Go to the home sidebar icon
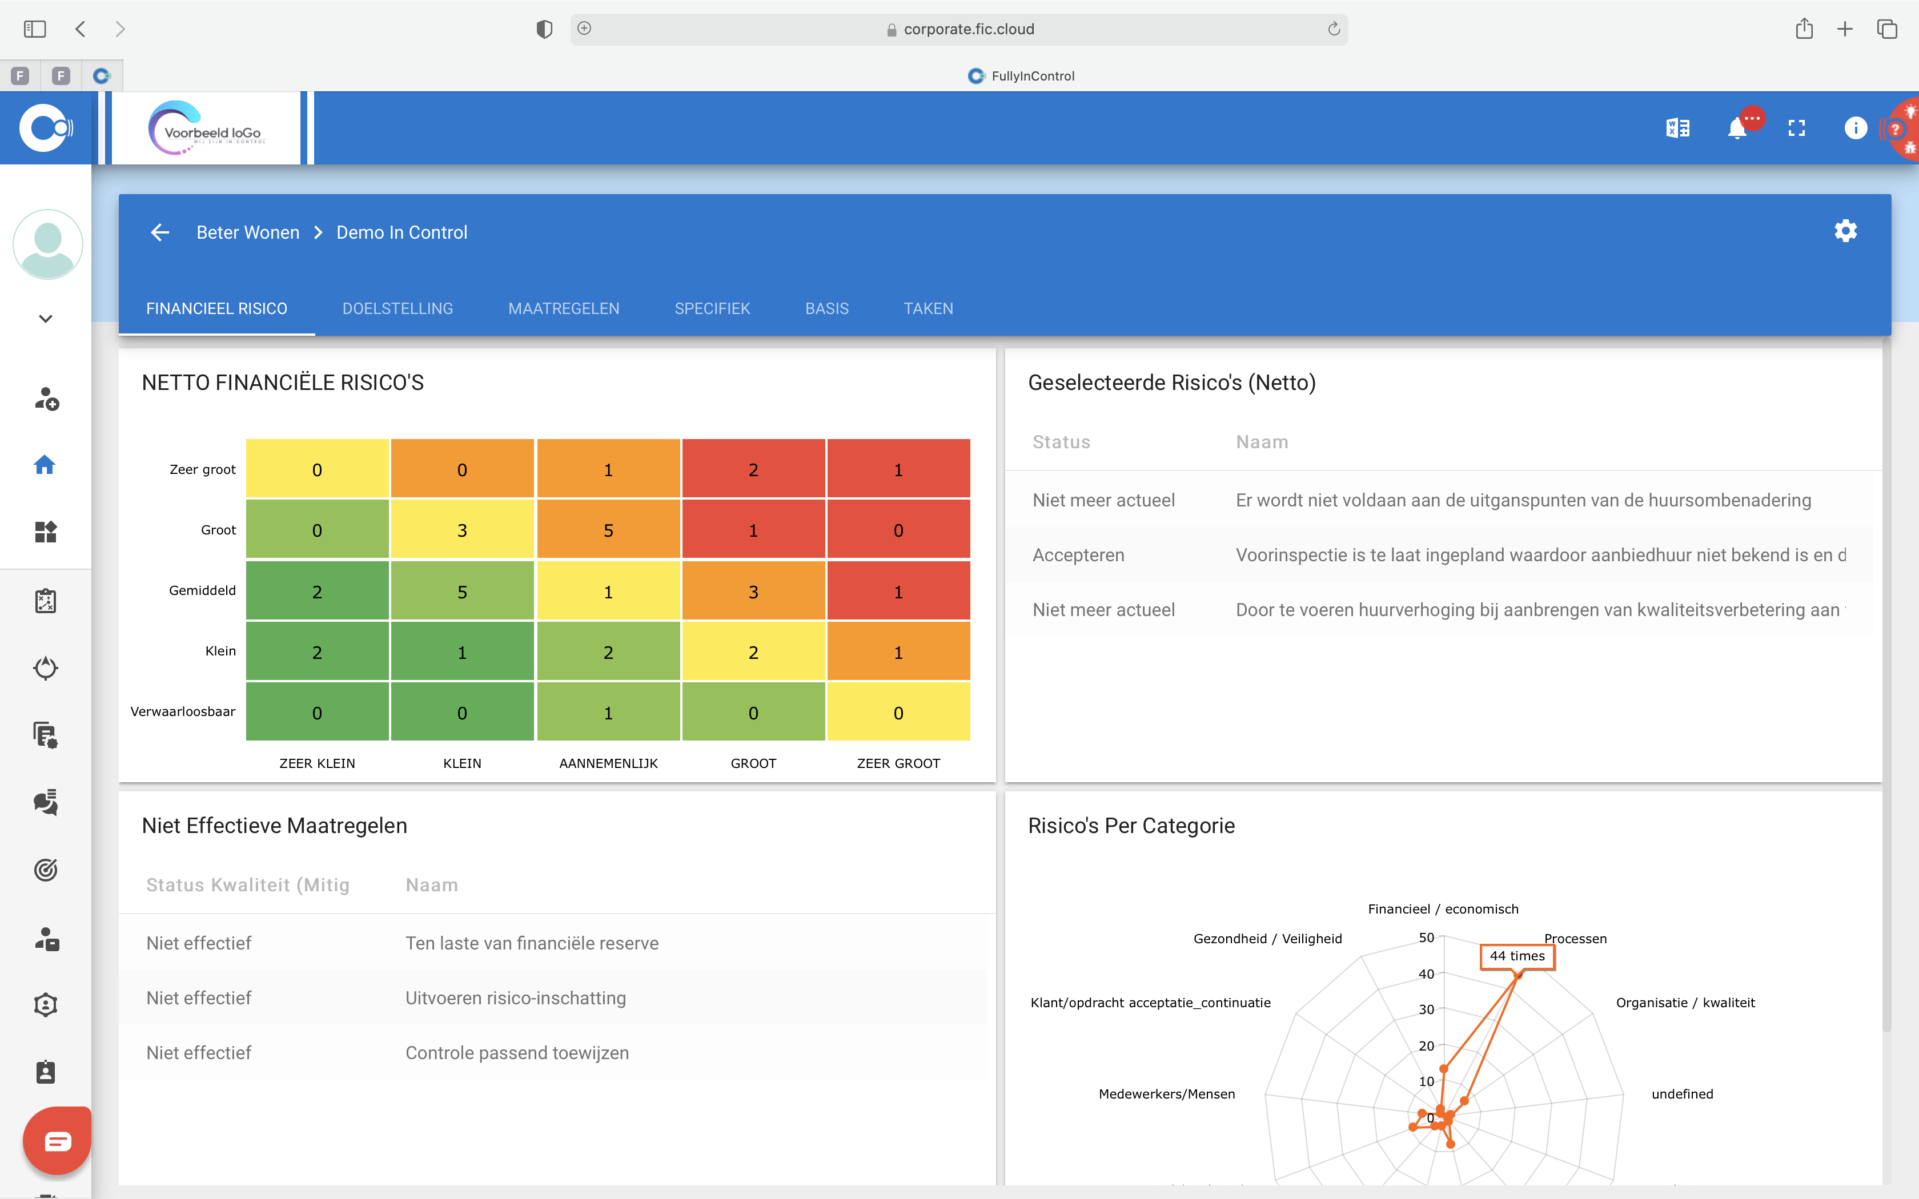 [45, 465]
